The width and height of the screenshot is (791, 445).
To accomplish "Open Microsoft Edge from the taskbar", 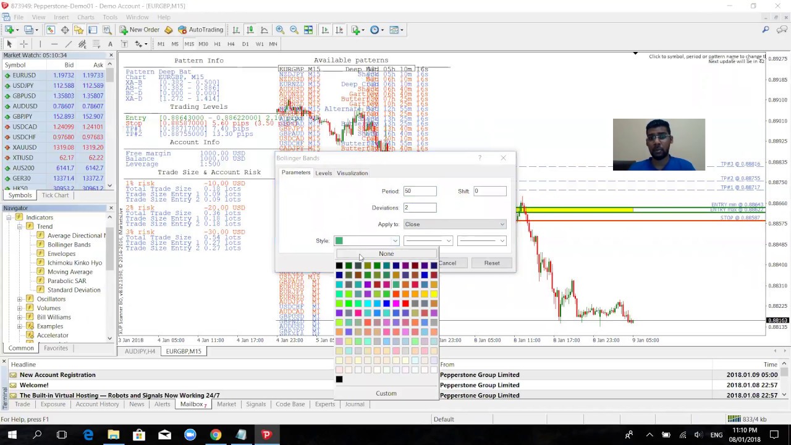I will 88,435.
